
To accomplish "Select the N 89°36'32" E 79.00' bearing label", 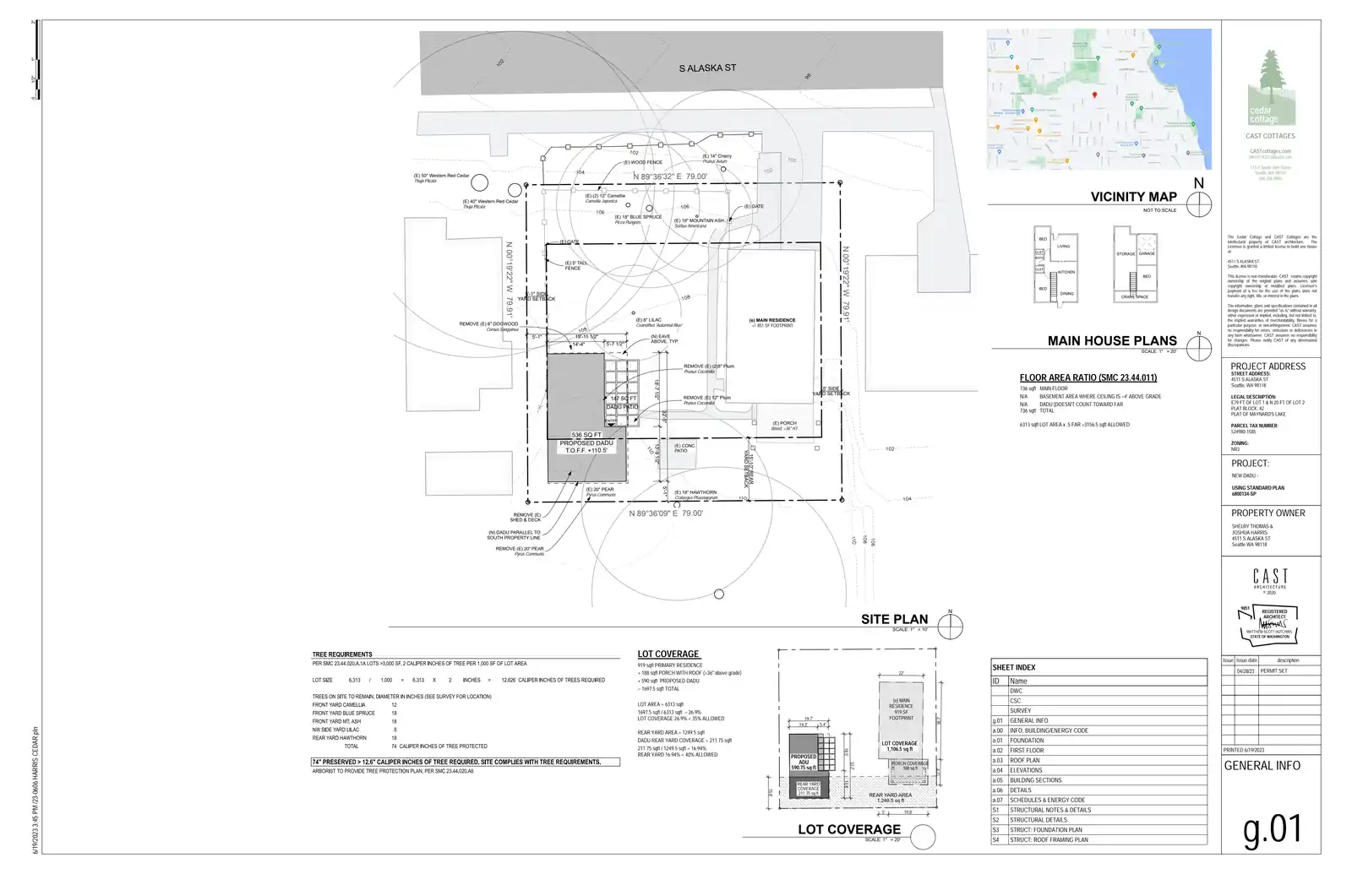I will tap(670, 177).
